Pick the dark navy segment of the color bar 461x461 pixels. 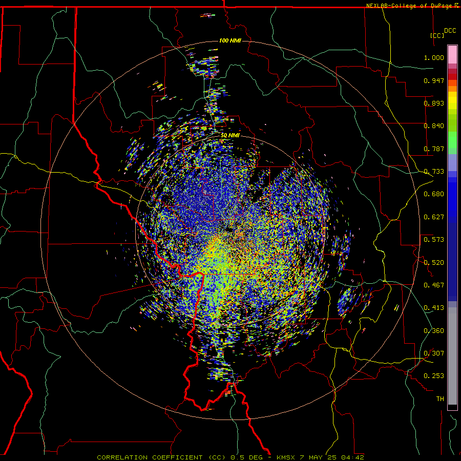(452, 262)
